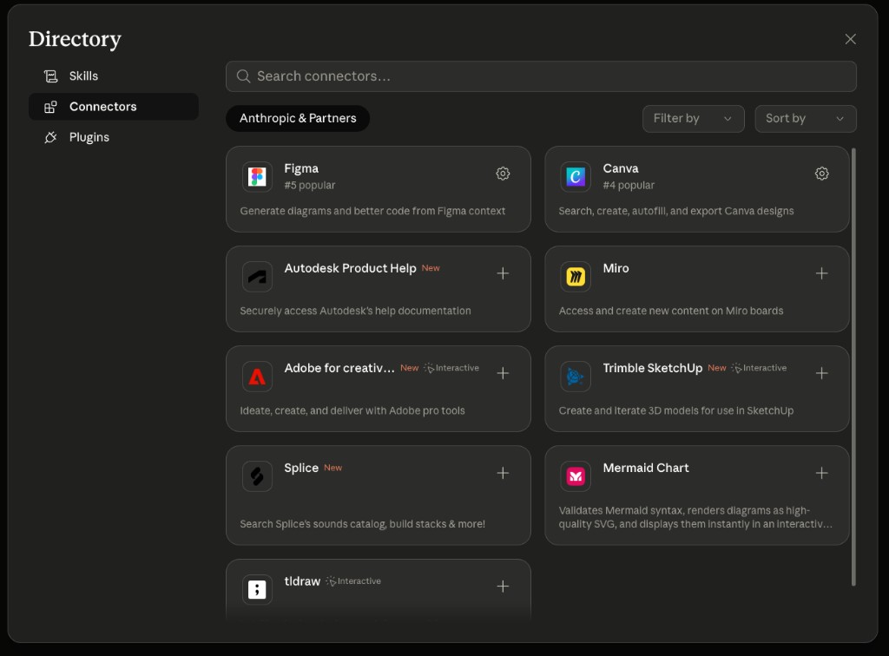Click the Splice logo icon
This screenshot has width=889, height=656.
(x=257, y=476)
